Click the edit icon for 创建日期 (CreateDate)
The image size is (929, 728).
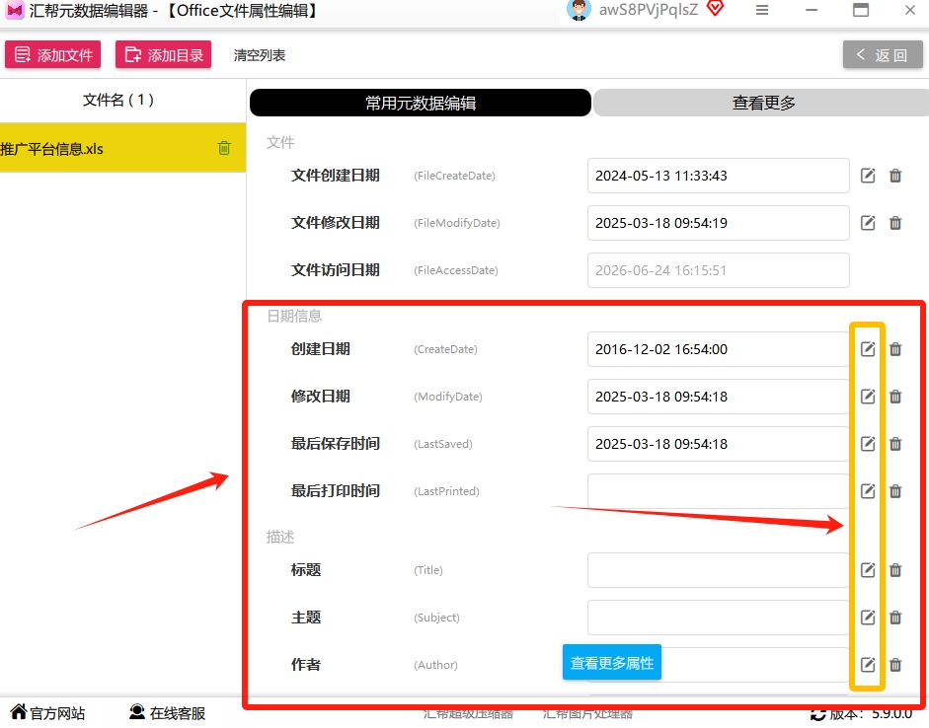(868, 349)
